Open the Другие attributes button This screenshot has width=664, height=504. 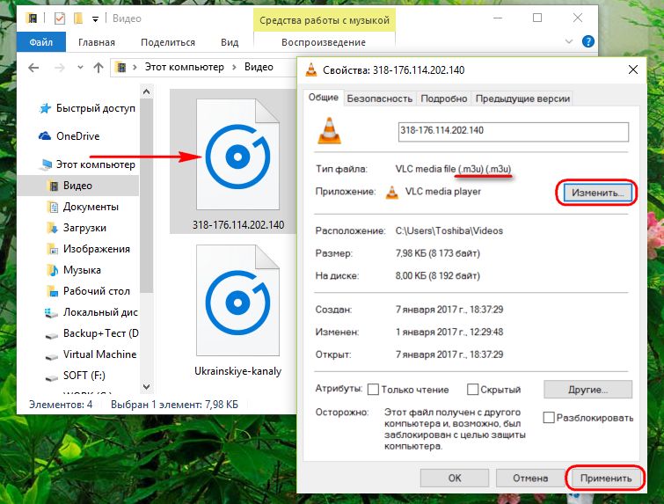(x=587, y=390)
